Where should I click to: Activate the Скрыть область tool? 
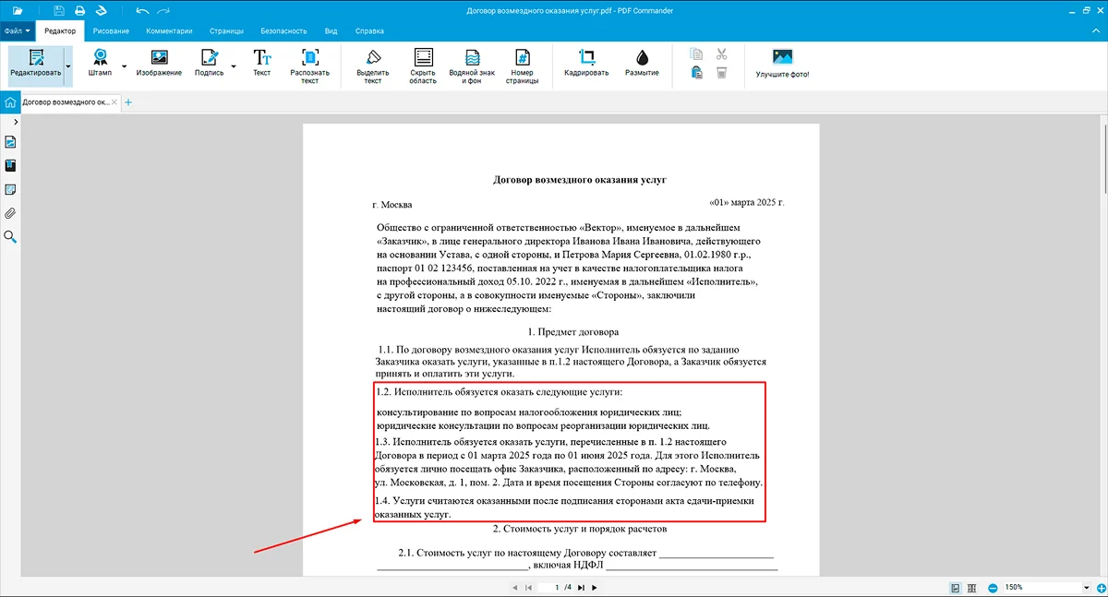pos(423,66)
